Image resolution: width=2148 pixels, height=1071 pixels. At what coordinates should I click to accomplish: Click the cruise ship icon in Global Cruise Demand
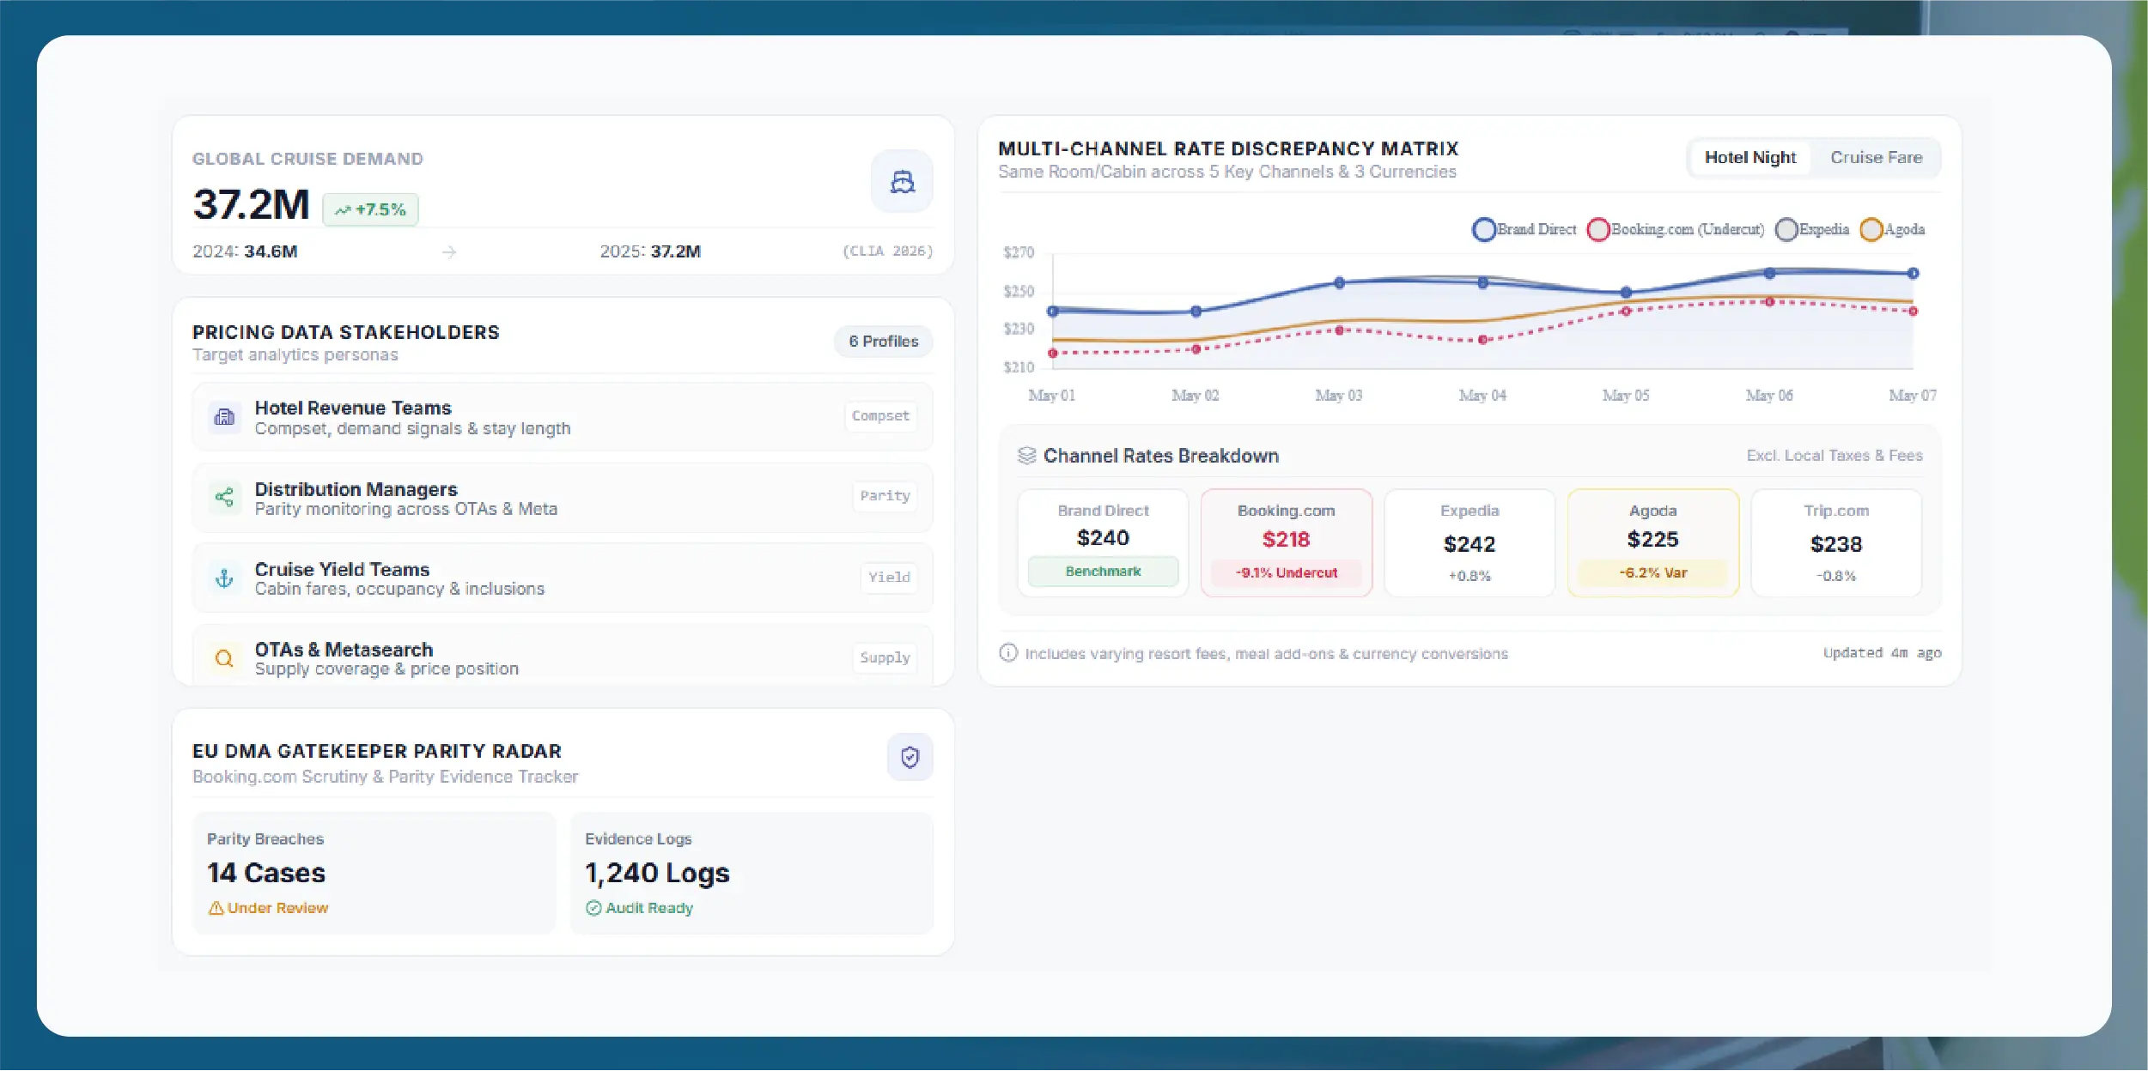point(902,181)
